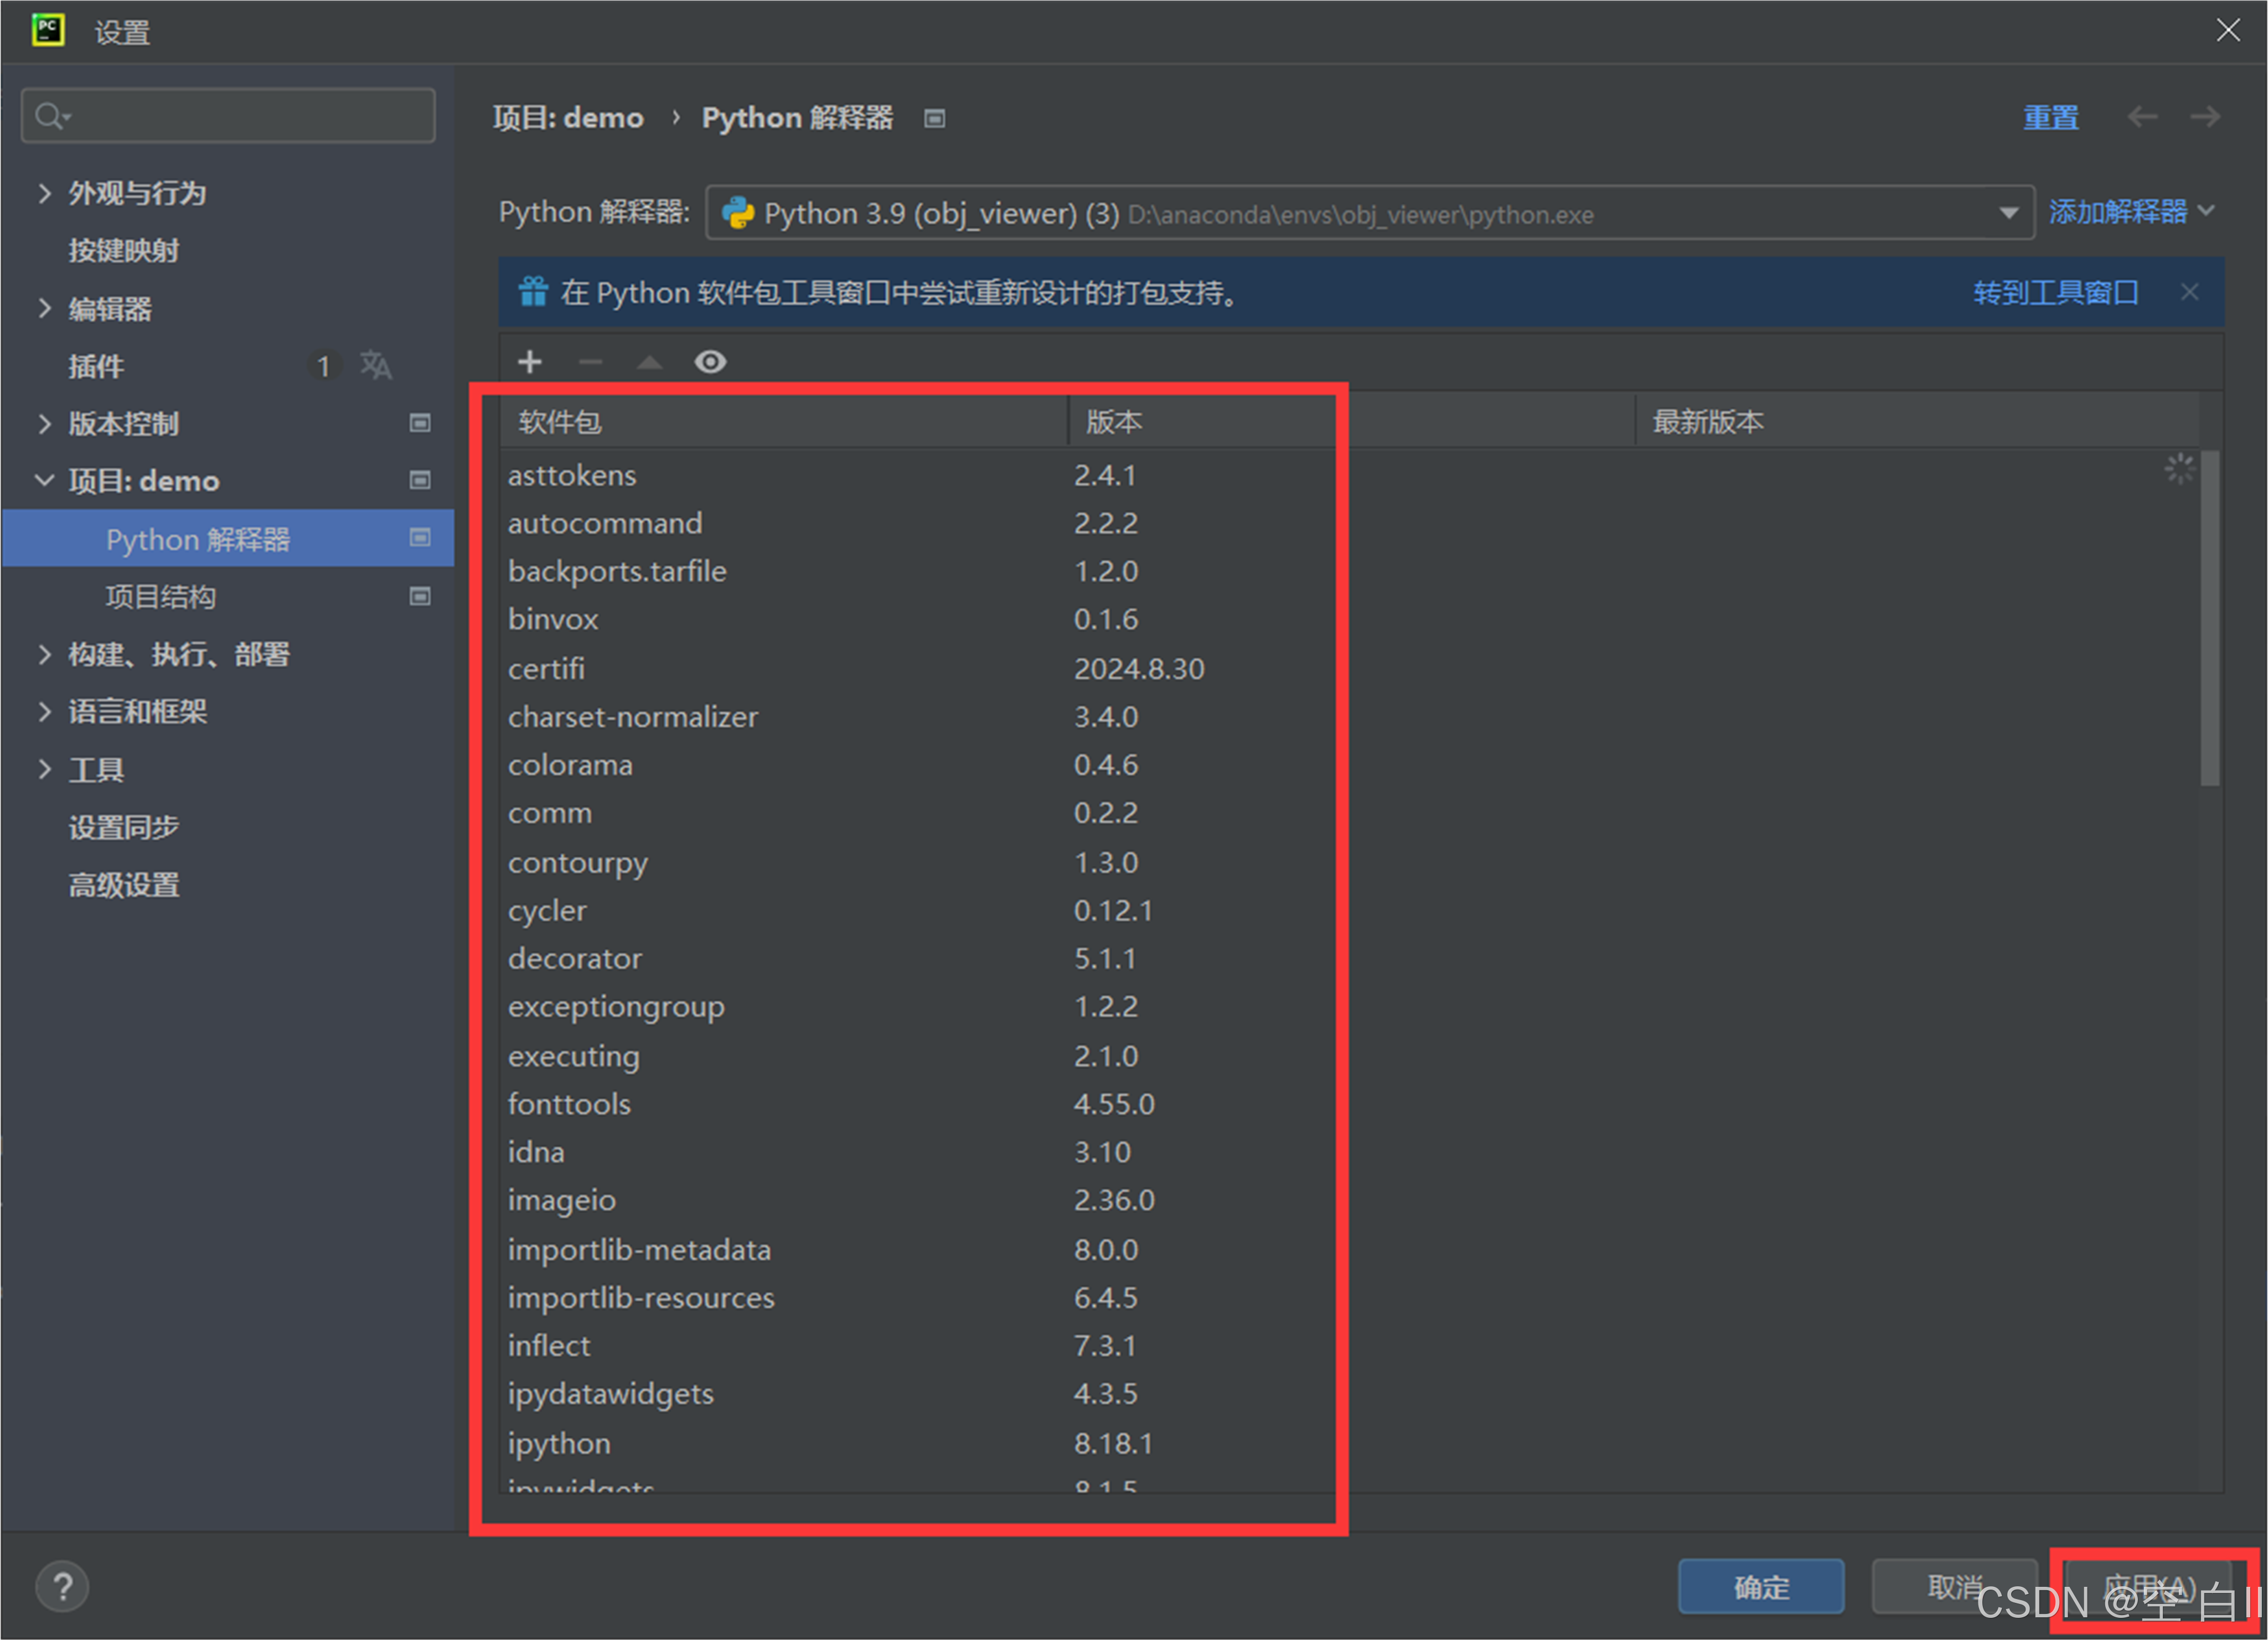Open the Python interpreter dropdown
The width and height of the screenshot is (2268, 1640).
[x=2008, y=213]
